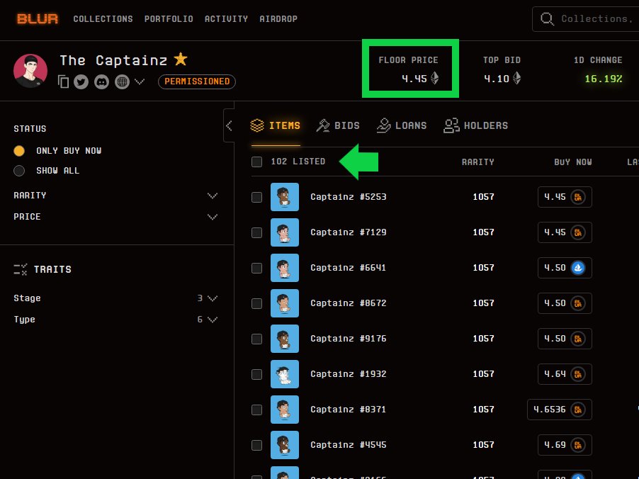The image size is (639, 479).
Task: Switch to the Bids tab
Action: point(338,125)
